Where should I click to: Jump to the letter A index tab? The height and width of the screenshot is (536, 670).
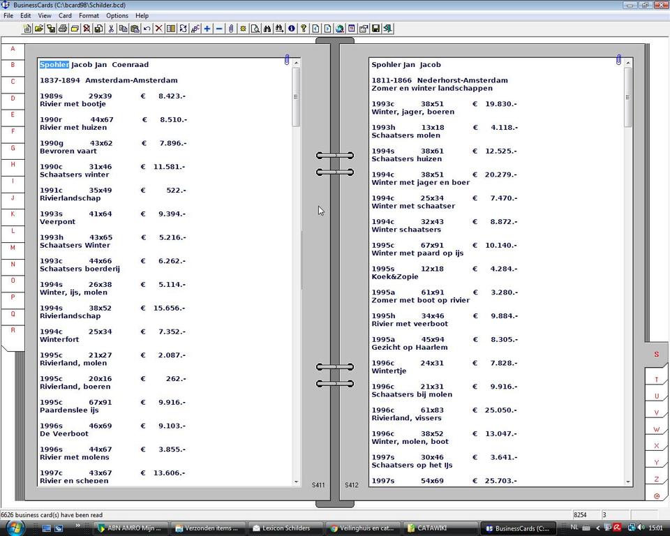[13, 49]
